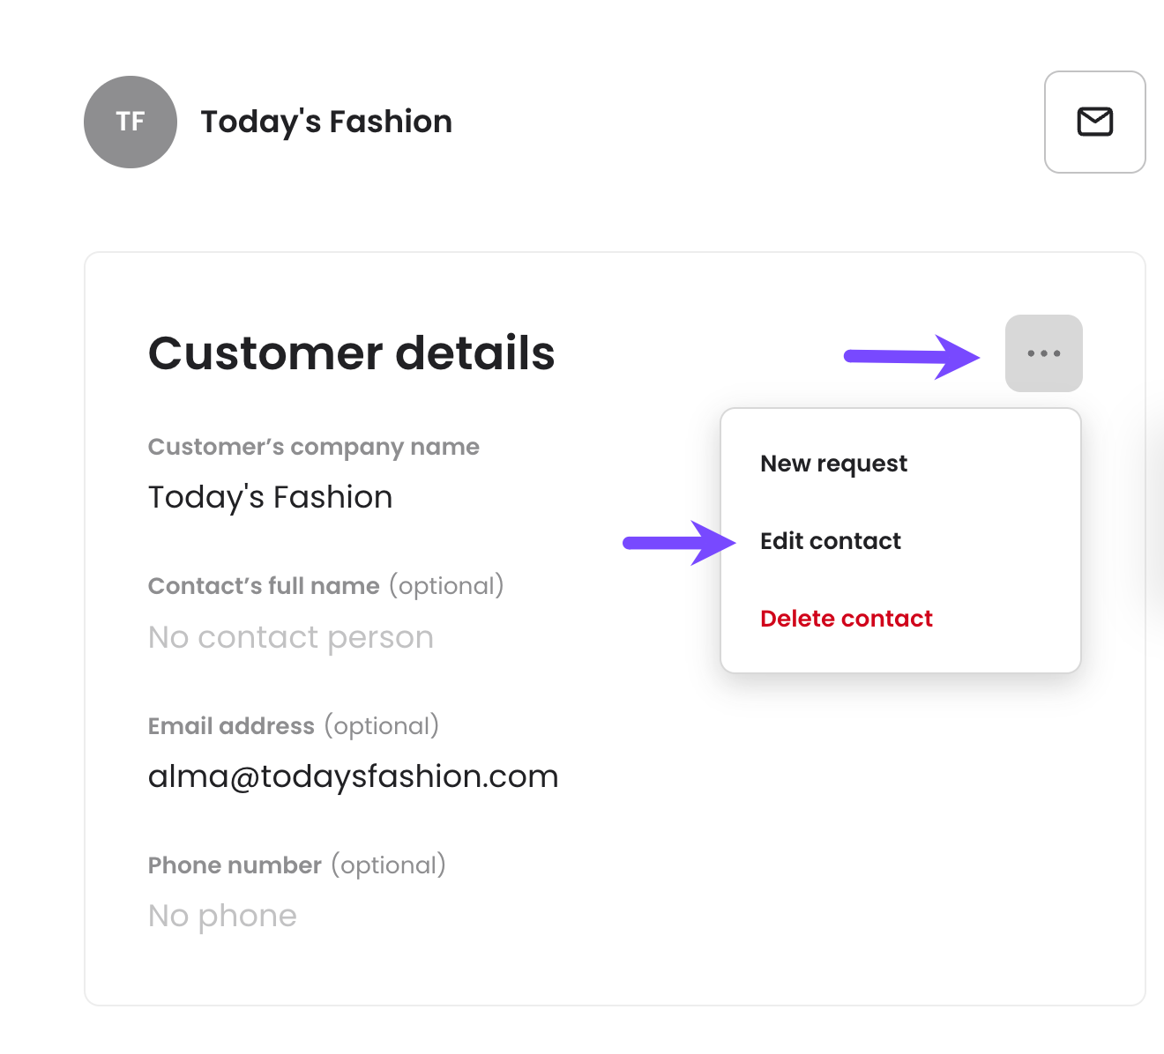This screenshot has height=1054, width=1164.
Task: Click the Customer's company name label
Action: tap(314, 447)
